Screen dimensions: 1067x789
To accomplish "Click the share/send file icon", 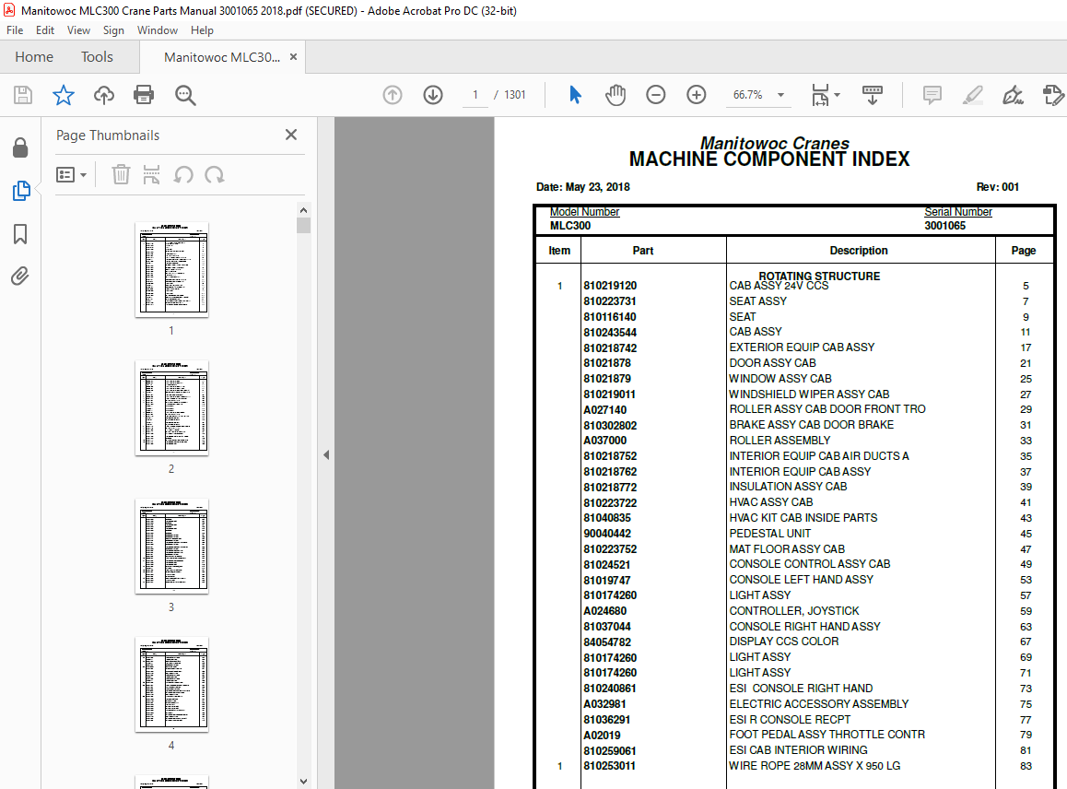I will pyautogui.click(x=1052, y=95).
